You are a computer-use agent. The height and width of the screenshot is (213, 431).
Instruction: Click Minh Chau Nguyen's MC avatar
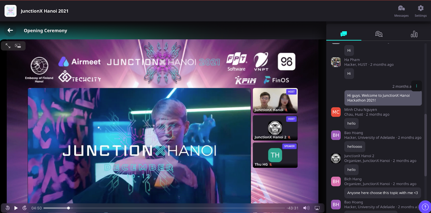point(336,112)
